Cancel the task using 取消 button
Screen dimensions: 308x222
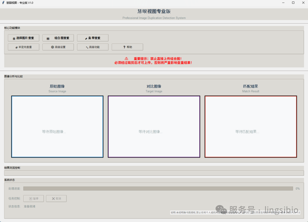pos(56,198)
